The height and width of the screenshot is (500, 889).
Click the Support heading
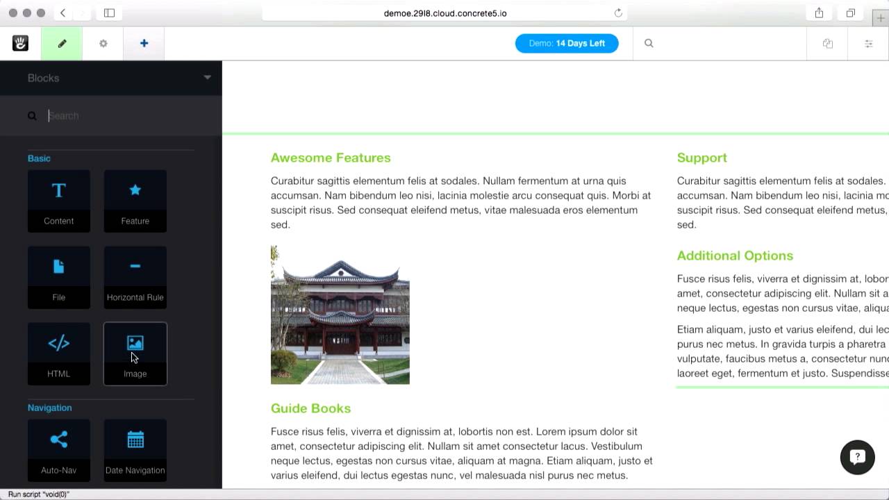pos(702,158)
